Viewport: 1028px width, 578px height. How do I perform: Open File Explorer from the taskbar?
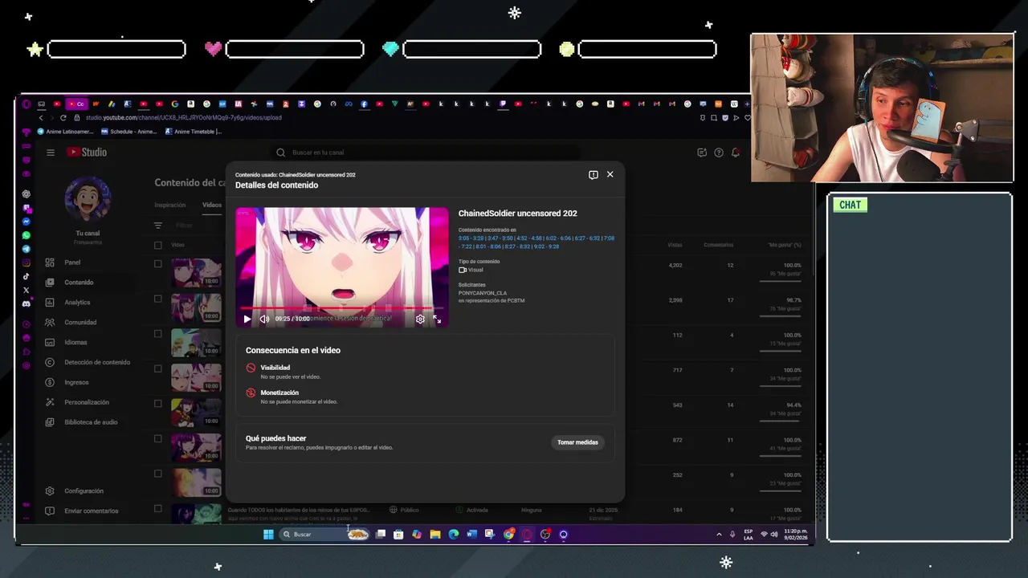point(434,535)
